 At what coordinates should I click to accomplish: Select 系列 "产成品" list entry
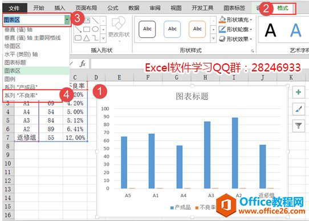[x=21, y=87]
